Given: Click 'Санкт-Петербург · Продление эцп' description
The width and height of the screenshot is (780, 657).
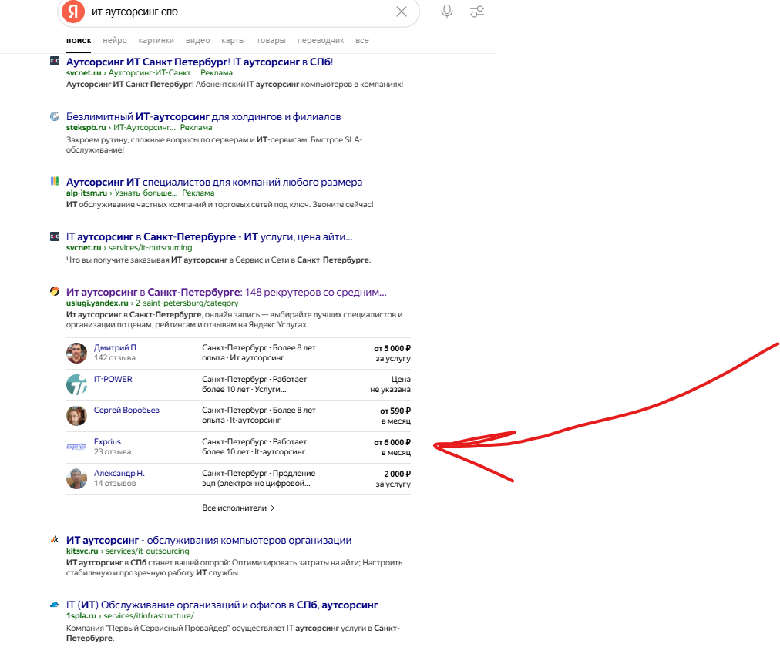Looking at the screenshot, I should pyautogui.click(x=259, y=478).
